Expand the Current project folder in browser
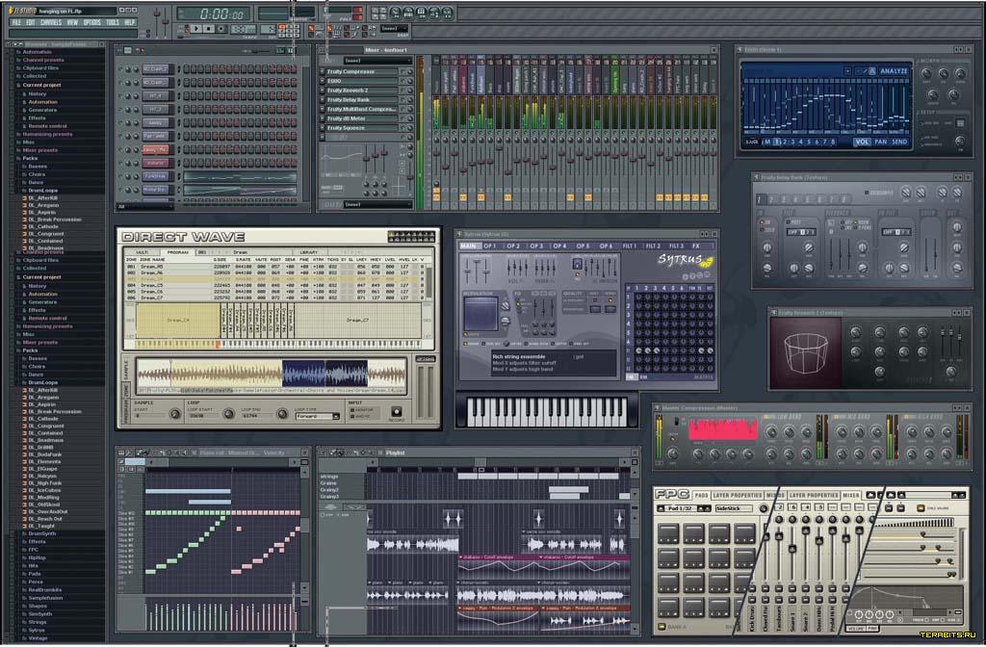 42,85
